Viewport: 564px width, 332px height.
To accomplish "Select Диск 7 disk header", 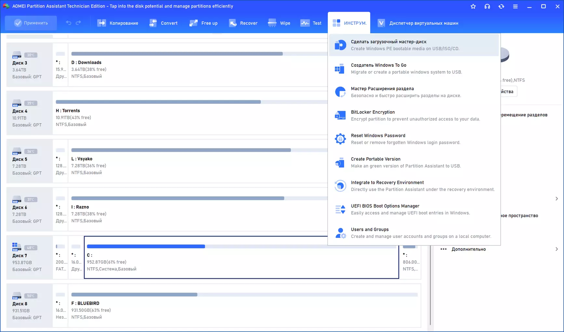I will 29,257.
